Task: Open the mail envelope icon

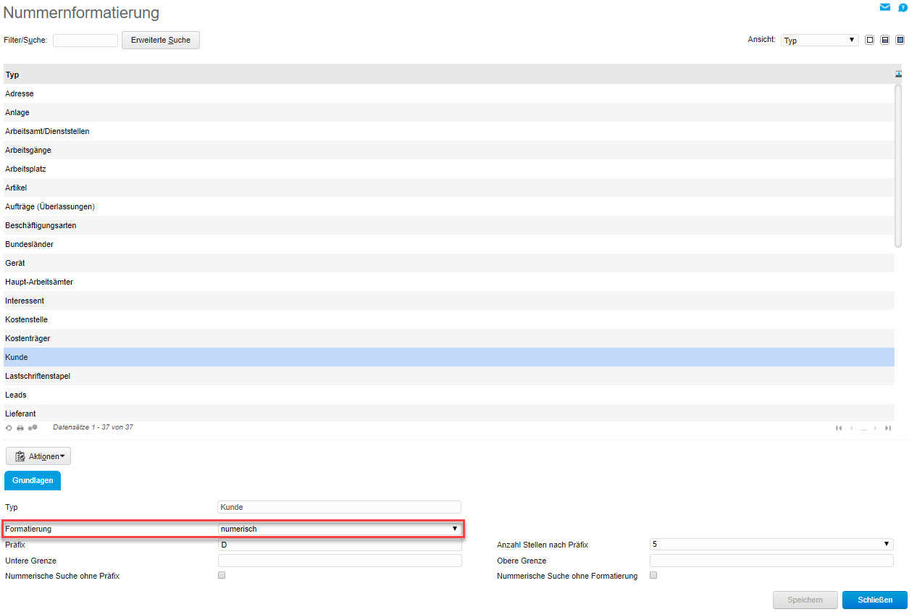Action: [x=884, y=7]
